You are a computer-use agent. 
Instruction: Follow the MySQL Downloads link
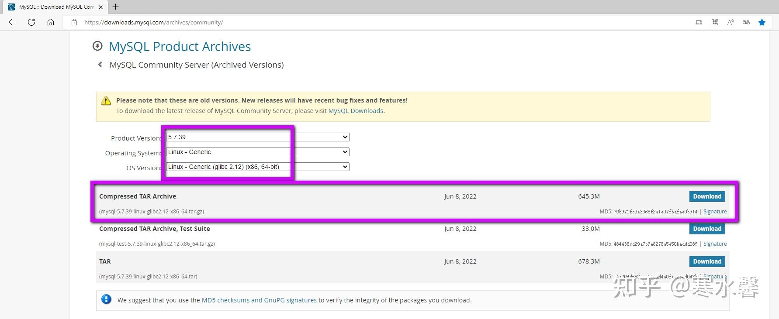(x=356, y=111)
